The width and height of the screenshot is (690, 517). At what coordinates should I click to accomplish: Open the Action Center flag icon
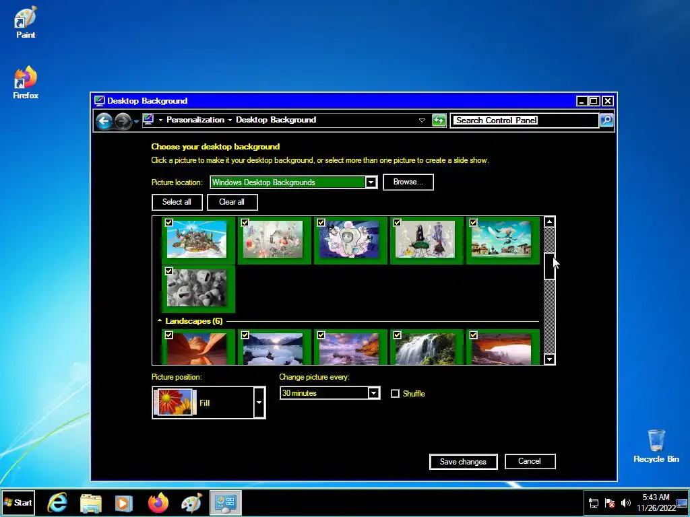609,503
